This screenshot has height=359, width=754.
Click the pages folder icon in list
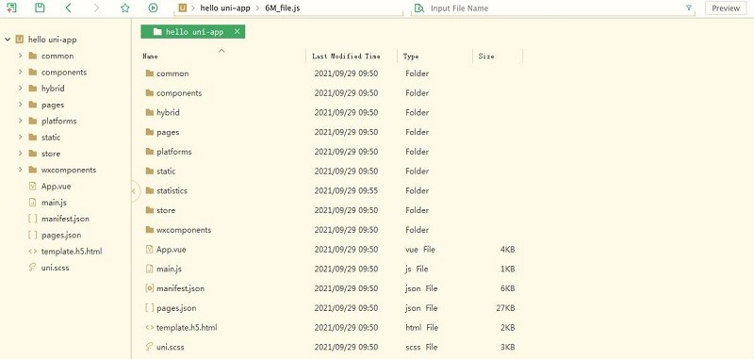tap(150, 132)
